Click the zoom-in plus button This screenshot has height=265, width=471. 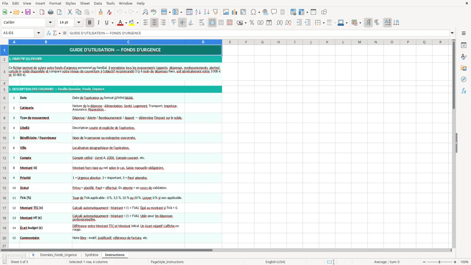point(455,262)
